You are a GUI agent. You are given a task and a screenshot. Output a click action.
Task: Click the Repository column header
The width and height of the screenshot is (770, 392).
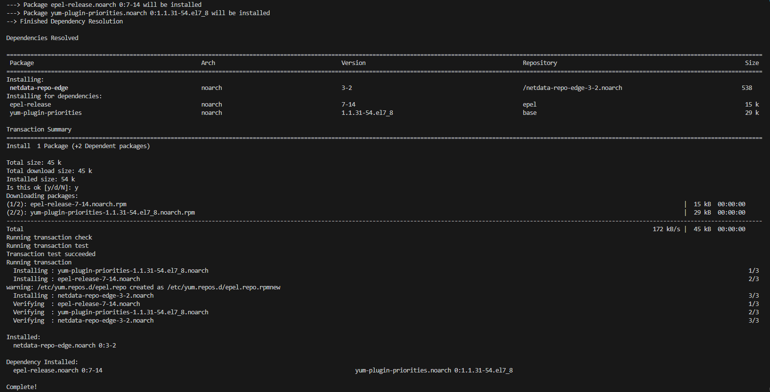[539, 63]
